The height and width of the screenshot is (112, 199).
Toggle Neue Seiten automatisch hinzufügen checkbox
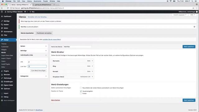81,88
